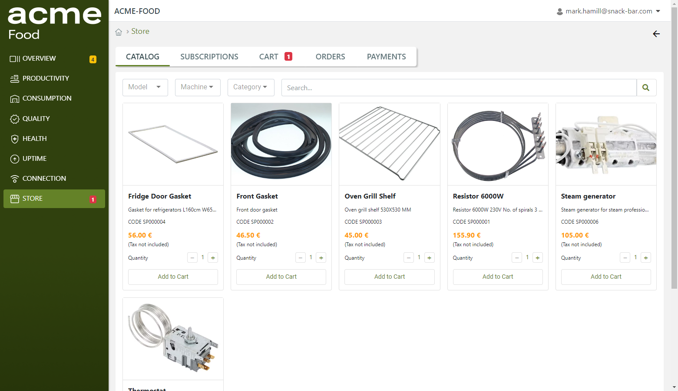Add Steam generator to cart
678x391 pixels.
pos(606,277)
